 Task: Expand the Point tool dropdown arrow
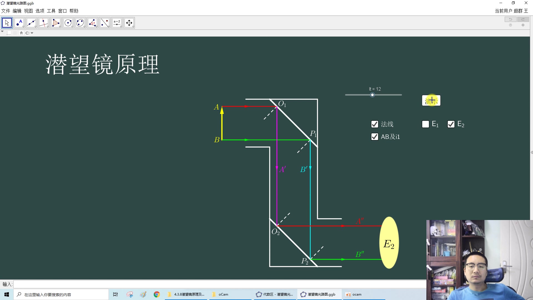point(24,27)
